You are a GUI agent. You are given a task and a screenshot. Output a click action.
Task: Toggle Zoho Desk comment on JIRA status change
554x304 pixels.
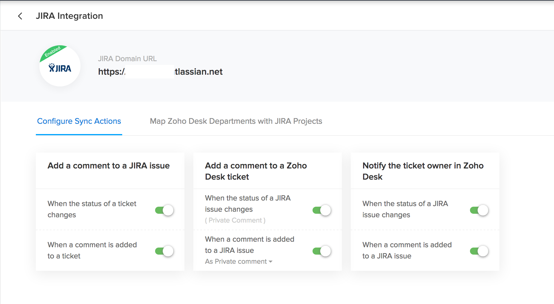[322, 210]
